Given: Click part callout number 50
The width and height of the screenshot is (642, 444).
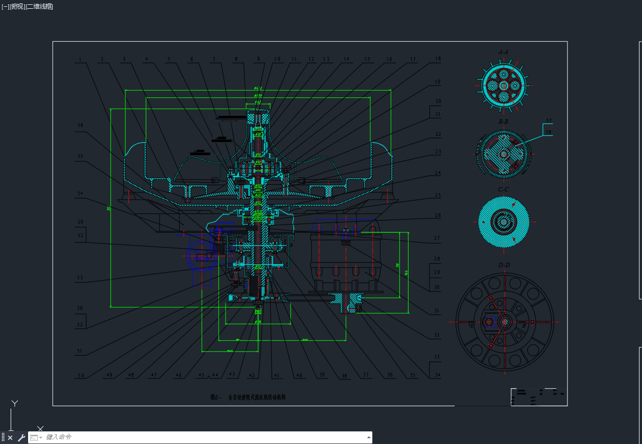Looking at the screenshot, I should (x=81, y=375).
